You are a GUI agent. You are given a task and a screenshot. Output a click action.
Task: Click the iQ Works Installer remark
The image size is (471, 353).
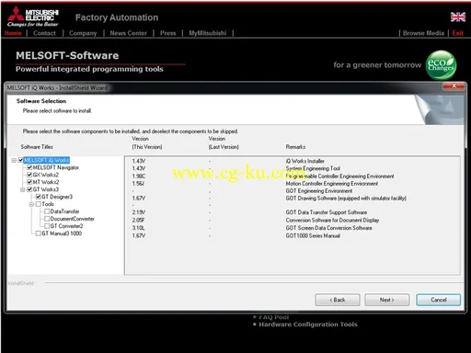click(305, 161)
